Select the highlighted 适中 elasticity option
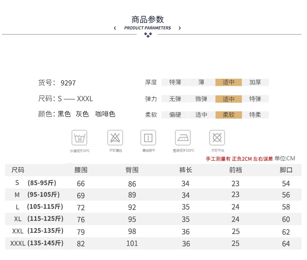Image resolution: width=307 pixels, height=260 pixels. tap(229, 99)
